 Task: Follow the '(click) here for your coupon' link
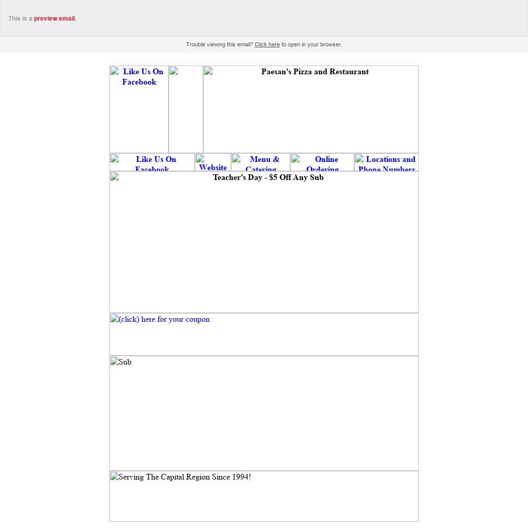[164, 320]
